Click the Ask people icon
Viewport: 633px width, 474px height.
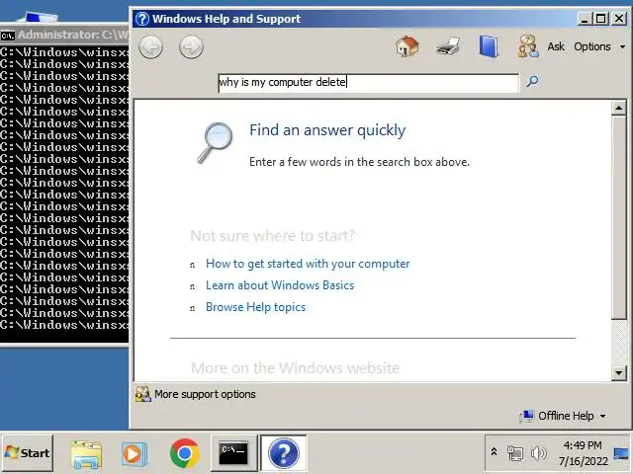pos(528,46)
